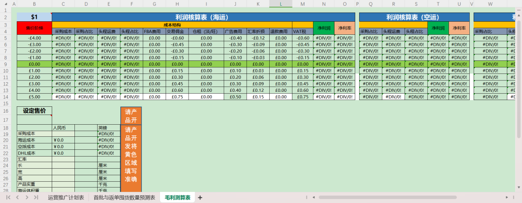The height and width of the screenshot is (203, 522).
Task: Click the VAT税 column header cell
Action: tap(303, 31)
